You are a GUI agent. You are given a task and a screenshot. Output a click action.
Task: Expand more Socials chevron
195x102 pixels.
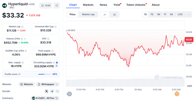pyautogui.click(x=57, y=91)
